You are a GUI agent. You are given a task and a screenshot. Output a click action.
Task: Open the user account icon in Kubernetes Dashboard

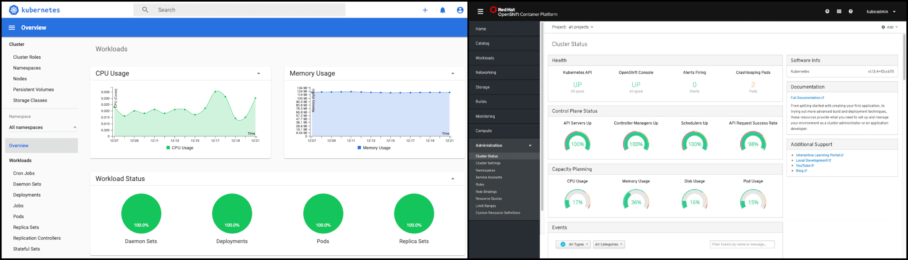pyautogui.click(x=460, y=10)
